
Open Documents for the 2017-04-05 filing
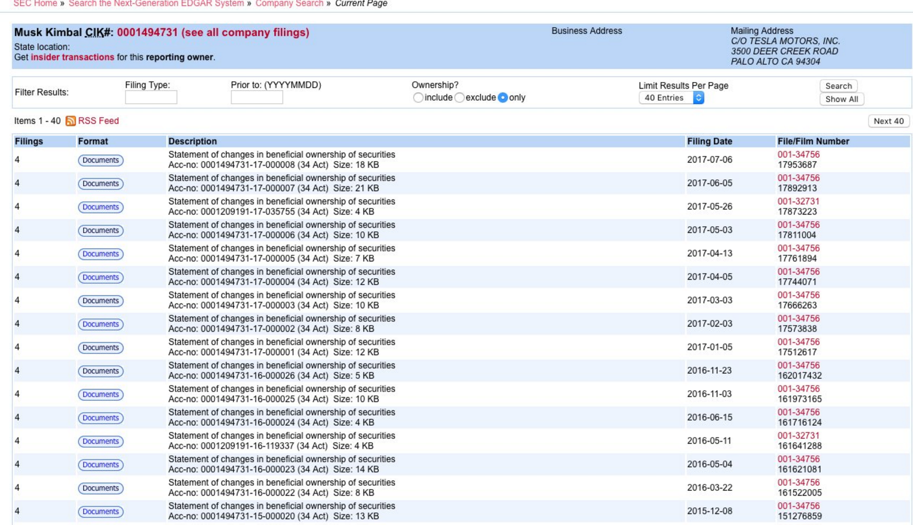[x=100, y=277]
